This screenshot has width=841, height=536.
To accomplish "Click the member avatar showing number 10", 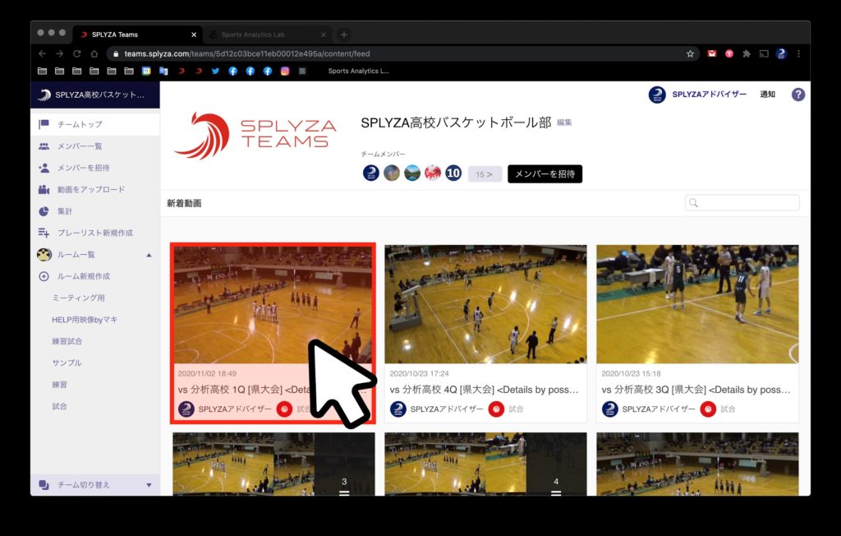I will 453,173.
